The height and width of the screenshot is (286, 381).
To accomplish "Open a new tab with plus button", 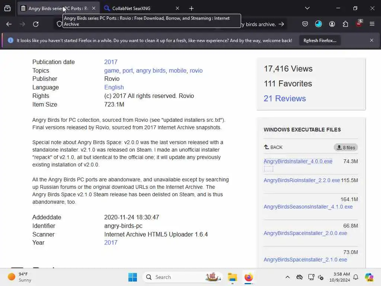I will [191, 9].
